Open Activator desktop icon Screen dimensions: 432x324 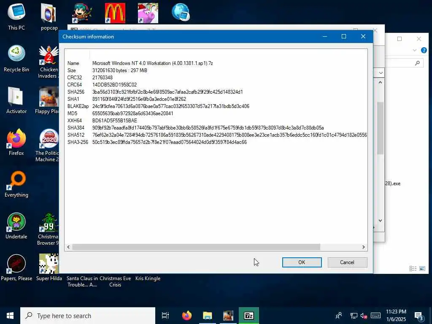16,100
